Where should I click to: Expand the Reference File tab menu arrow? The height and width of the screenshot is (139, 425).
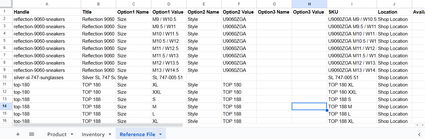[160, 135]
